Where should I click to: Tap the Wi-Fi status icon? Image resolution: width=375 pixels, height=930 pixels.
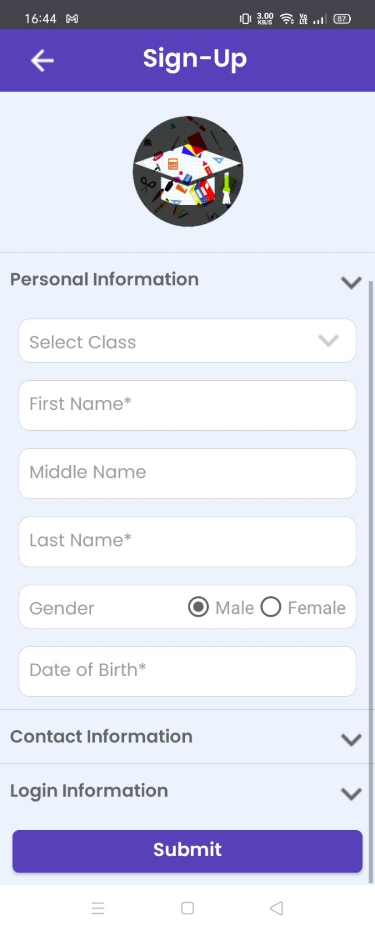click(x=287, y=19)
